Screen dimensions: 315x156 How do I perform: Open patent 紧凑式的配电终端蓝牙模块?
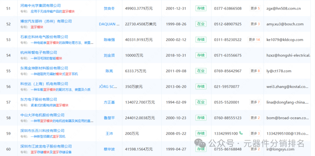click(49, 105)
